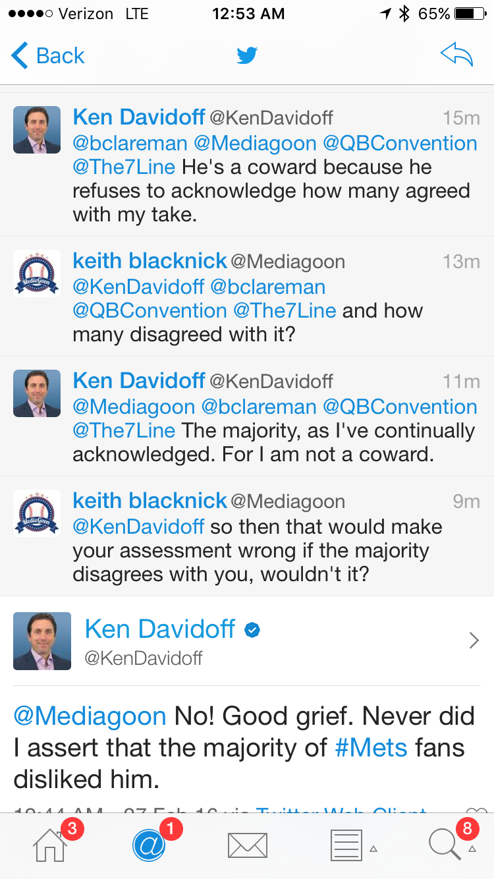Open the Search magnifier icon
The height and width of the screenshot is (879, 494).
pos(445,845)
